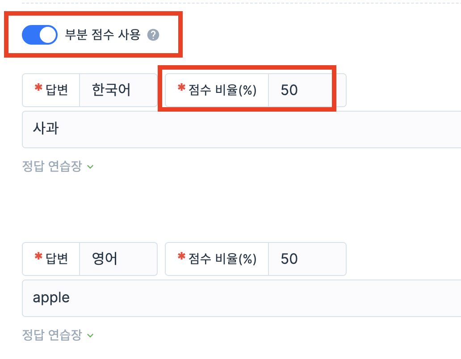
Task: Click red asterisk before 점수 비율 in 영어 row
Action: click(x=181, y=257)
